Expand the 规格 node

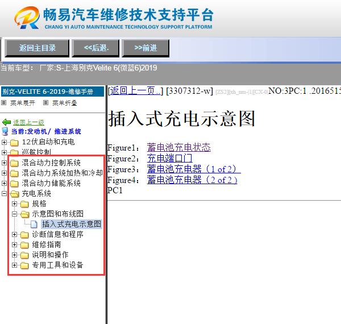pos(14,203)
